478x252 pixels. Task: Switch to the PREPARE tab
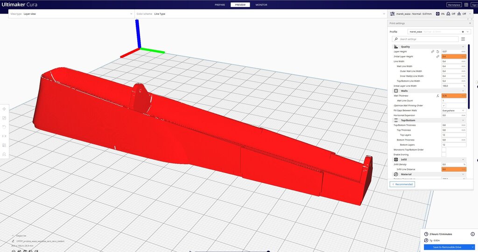click(x=220, y=5)
